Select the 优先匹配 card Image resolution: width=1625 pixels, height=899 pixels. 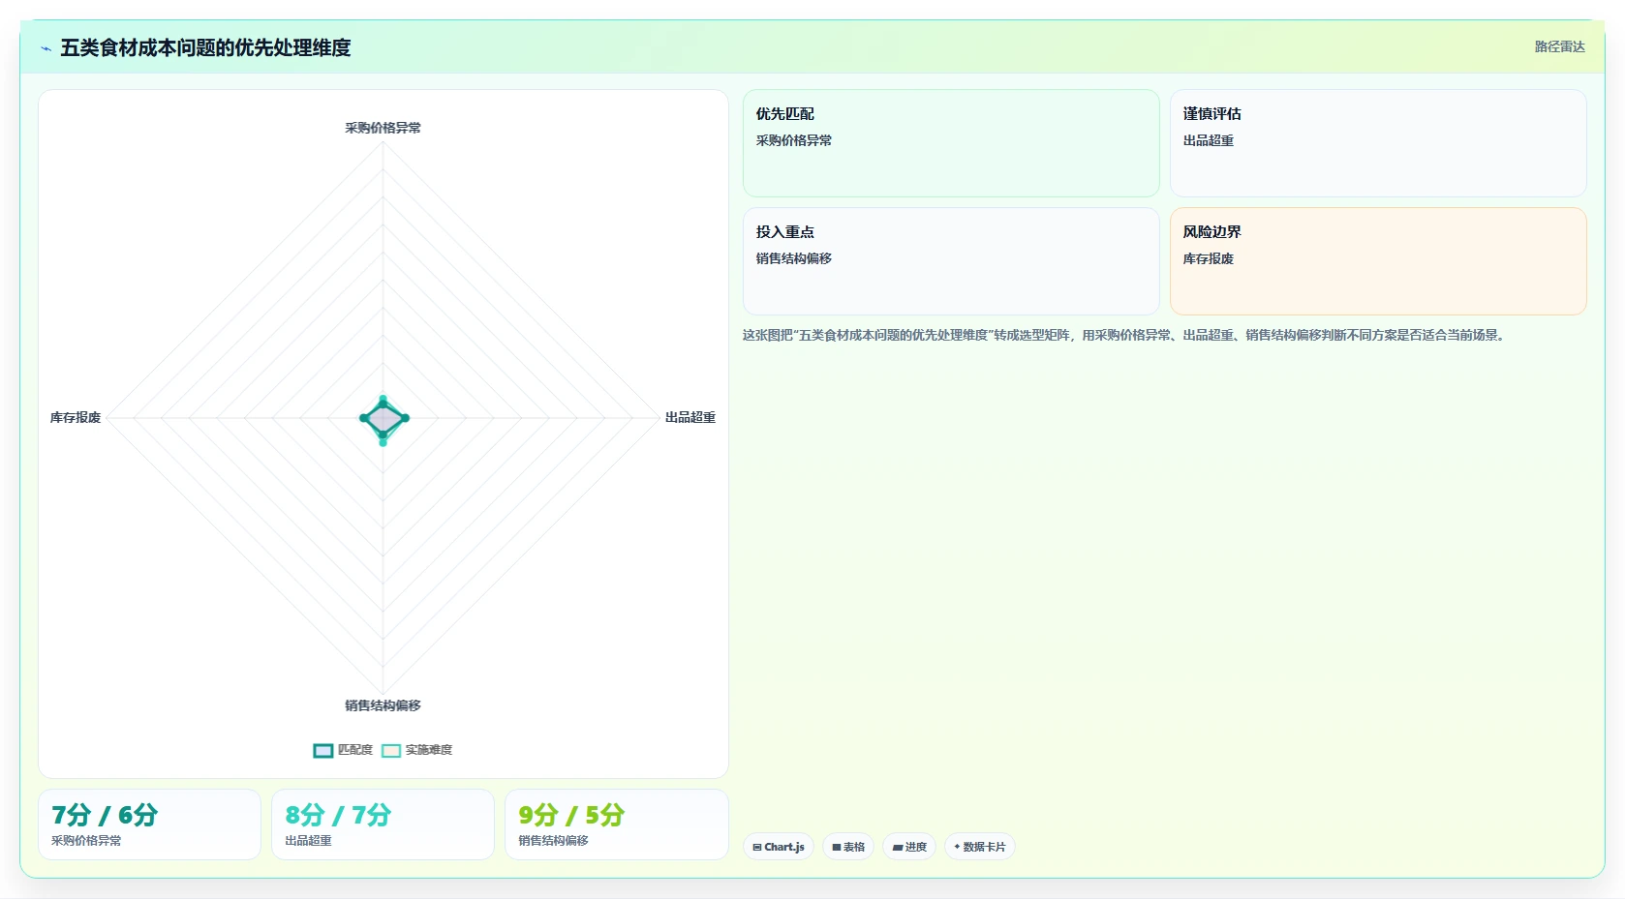951,143
